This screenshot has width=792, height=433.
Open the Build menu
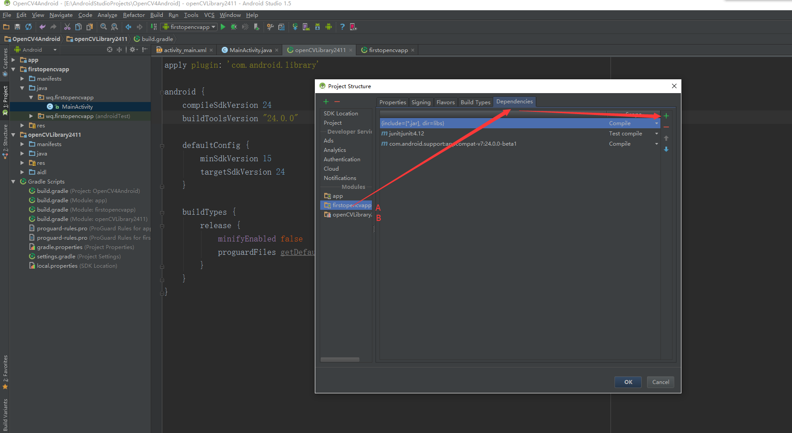coord(157,15)
